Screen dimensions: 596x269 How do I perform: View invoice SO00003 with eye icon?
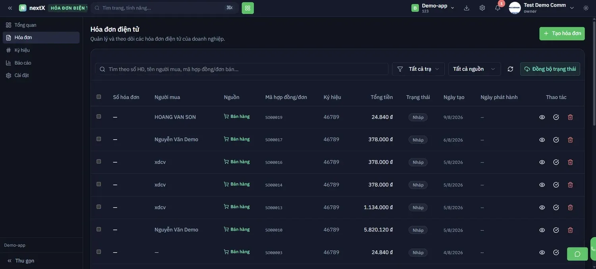542,252
